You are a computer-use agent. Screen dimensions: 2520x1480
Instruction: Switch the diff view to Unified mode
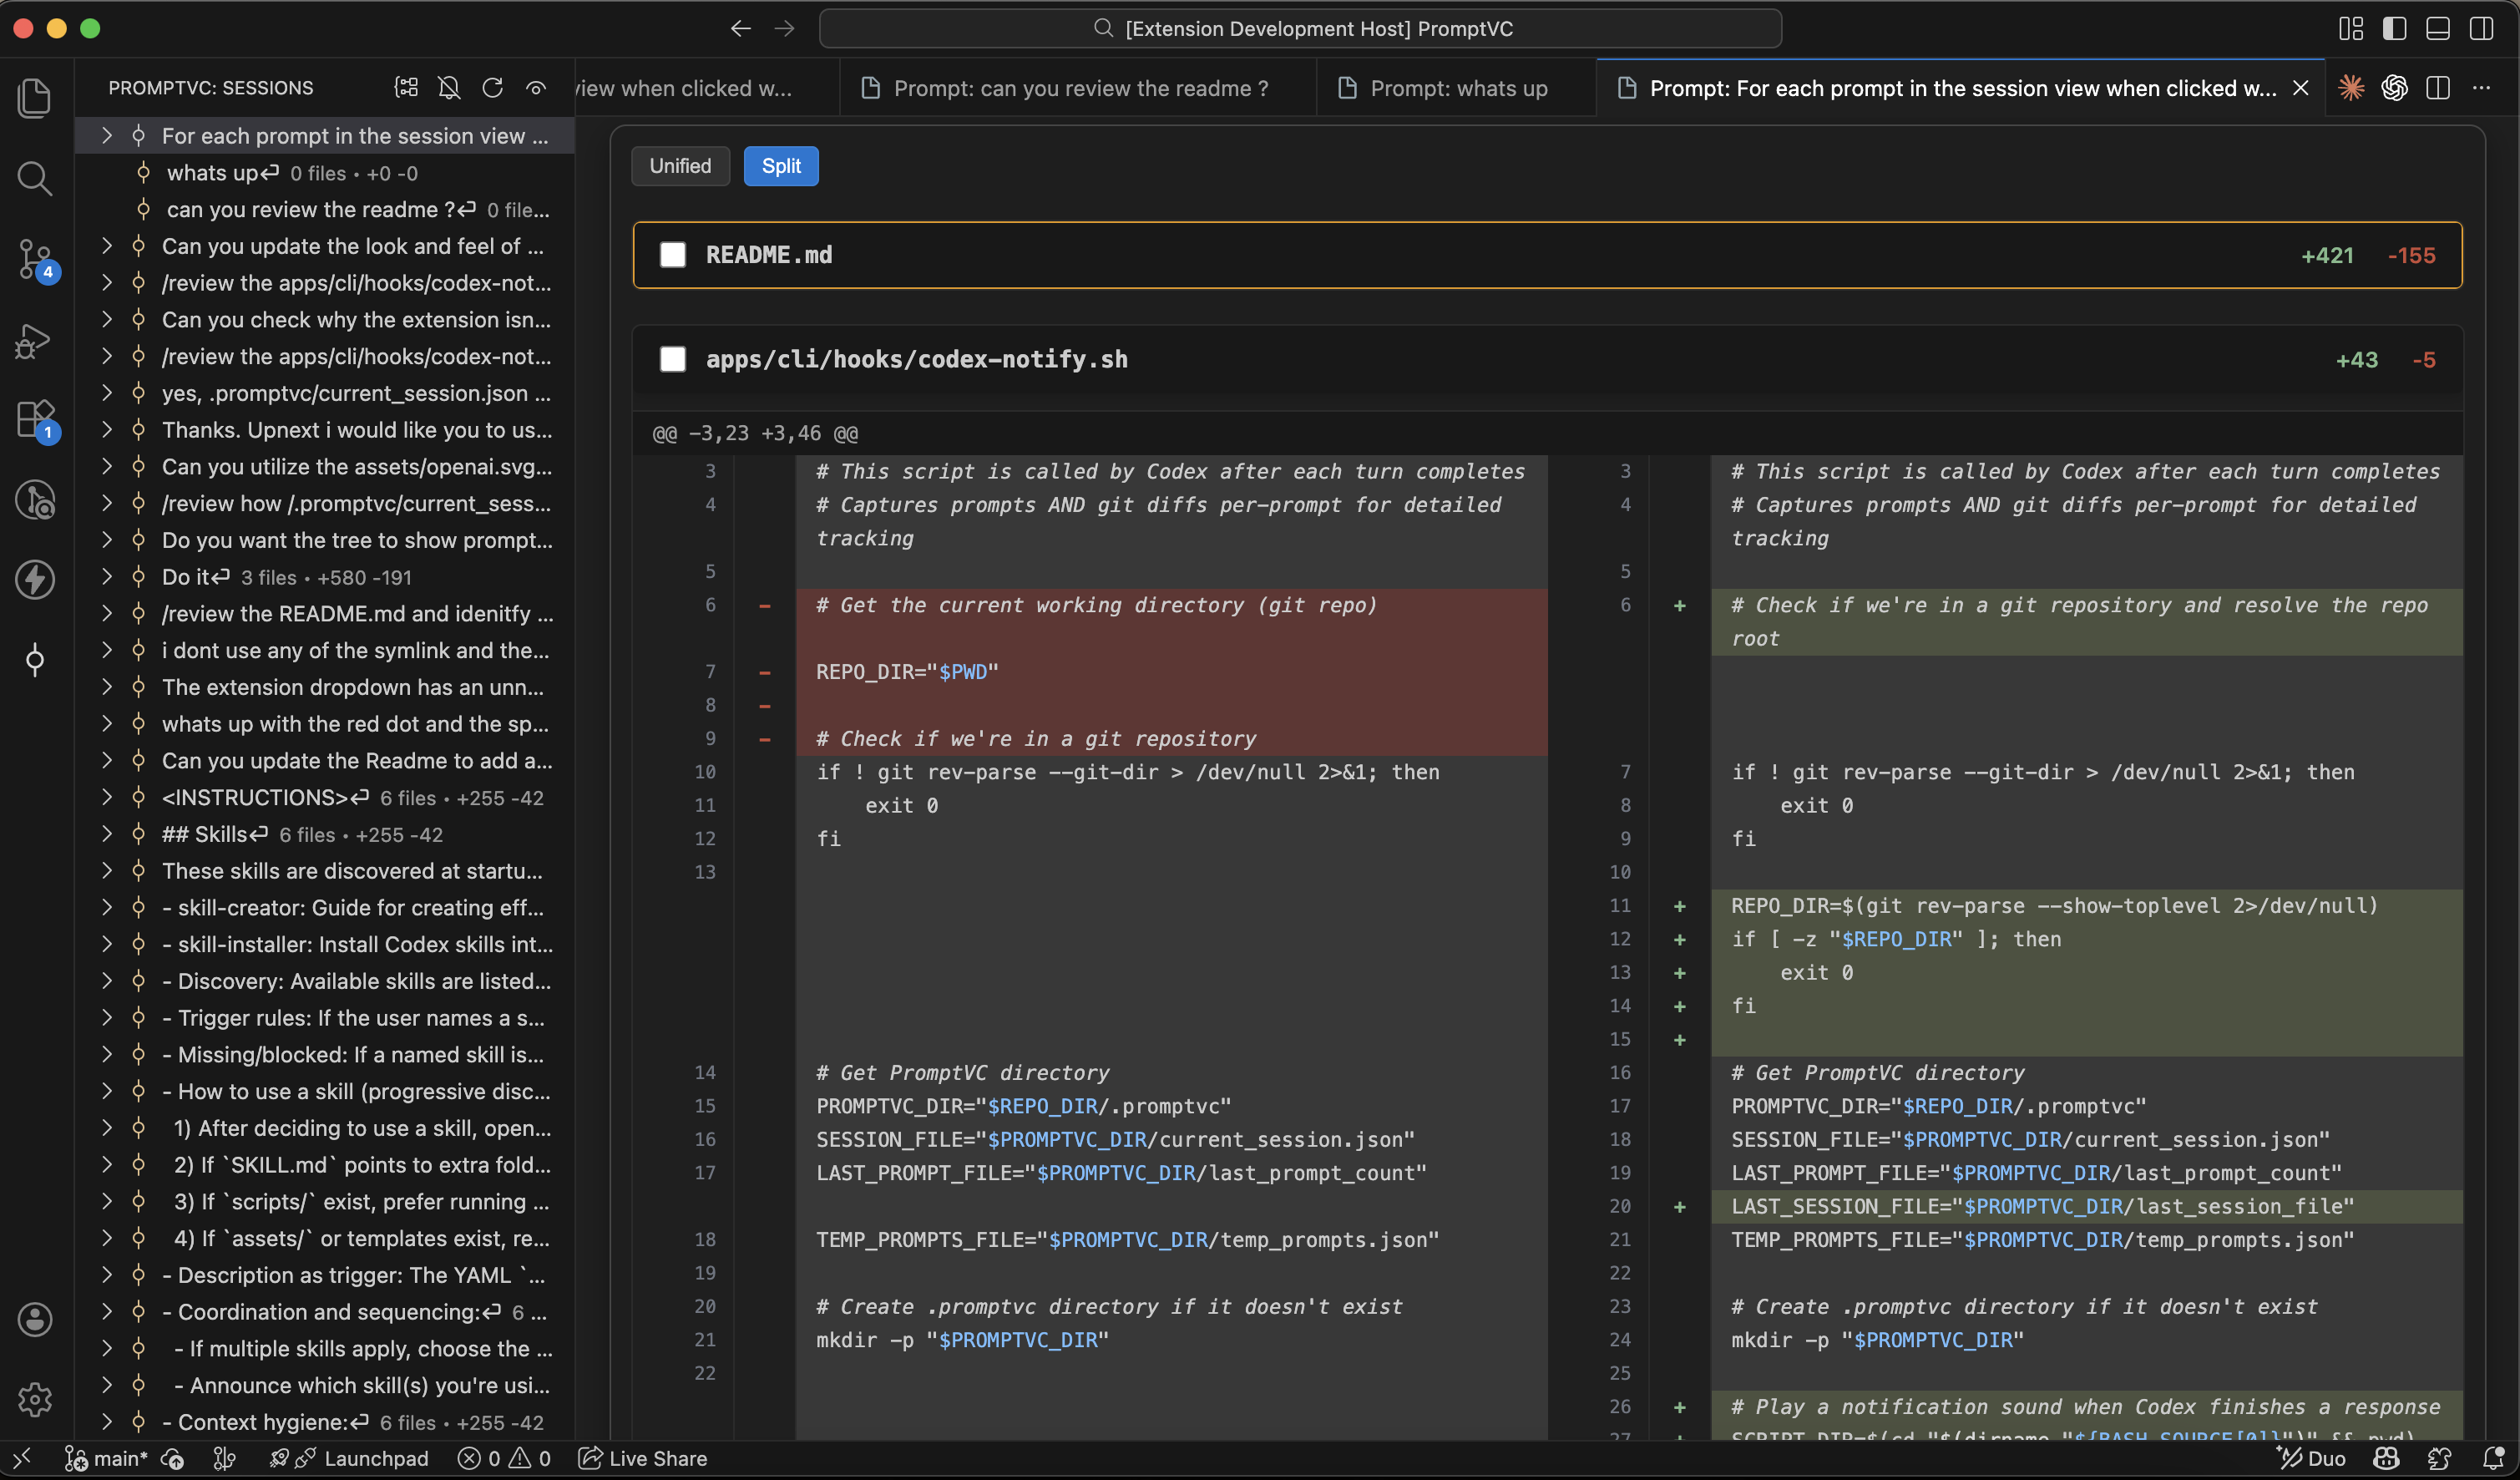pyautogui.click(x=680, y=166)
